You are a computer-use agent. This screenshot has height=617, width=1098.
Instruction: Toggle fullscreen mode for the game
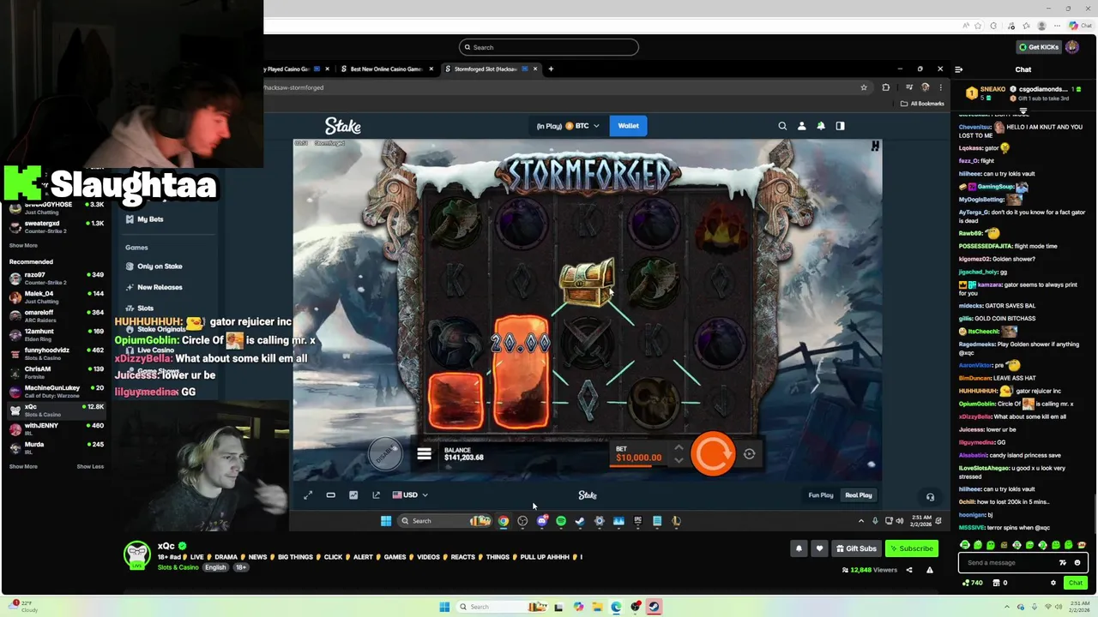(x=308, y=494)
